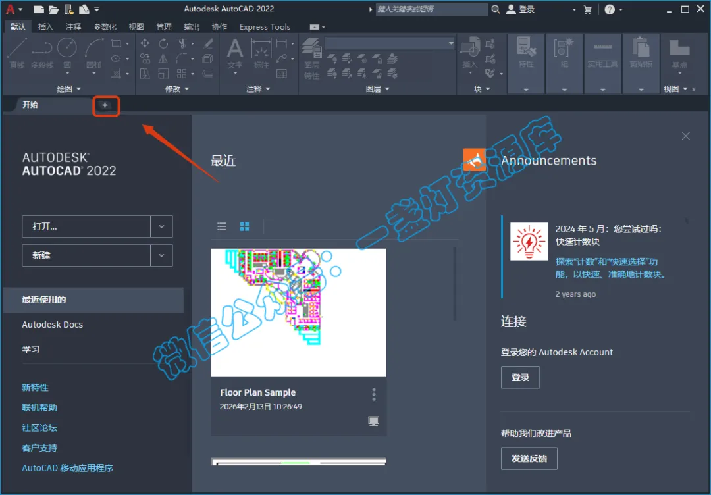Select Autodesk Docs in sidebar
Image resolution: width=711 pixels, height=495 pixels.
[53, 325]
